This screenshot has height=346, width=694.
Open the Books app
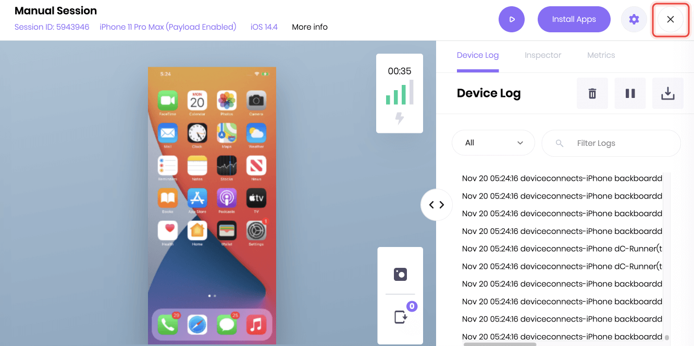point(168,198)
